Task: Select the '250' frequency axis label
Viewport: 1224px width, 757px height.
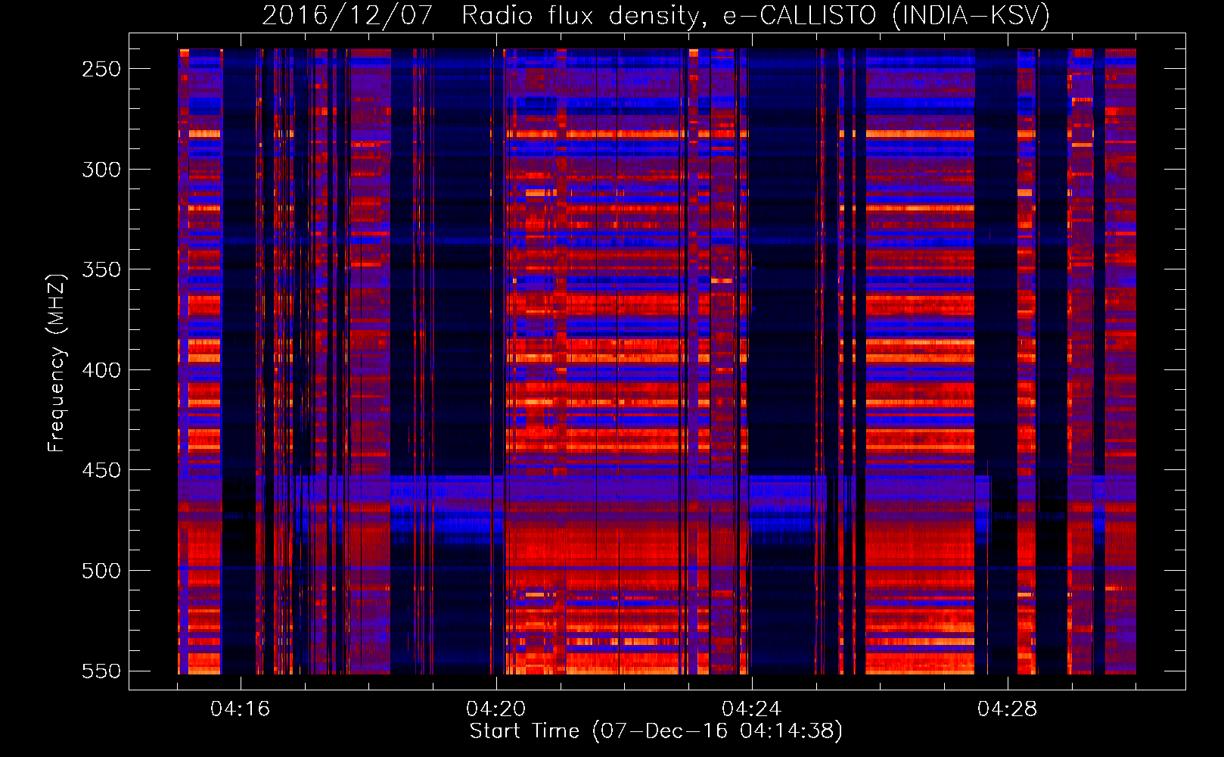Action: point(101,69)
